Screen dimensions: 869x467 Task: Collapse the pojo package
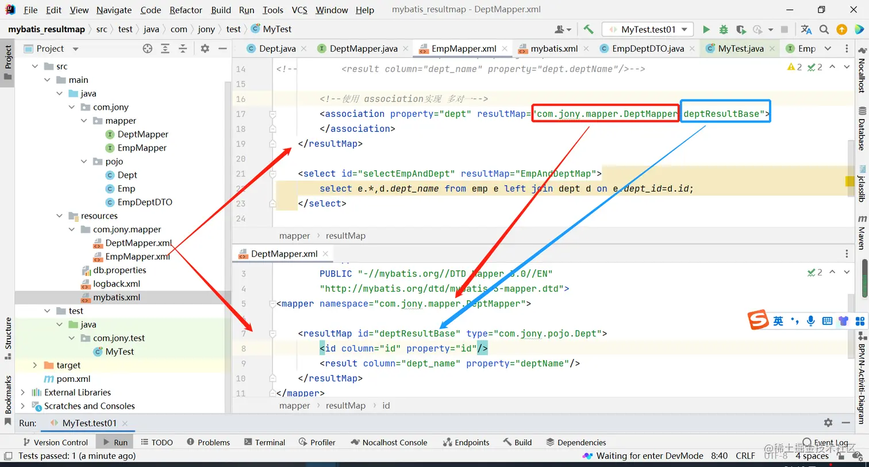[84, 162]
